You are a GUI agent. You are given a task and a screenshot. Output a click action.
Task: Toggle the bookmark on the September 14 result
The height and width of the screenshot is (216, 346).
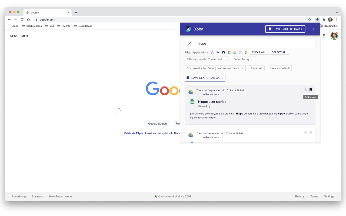[311, 132]
